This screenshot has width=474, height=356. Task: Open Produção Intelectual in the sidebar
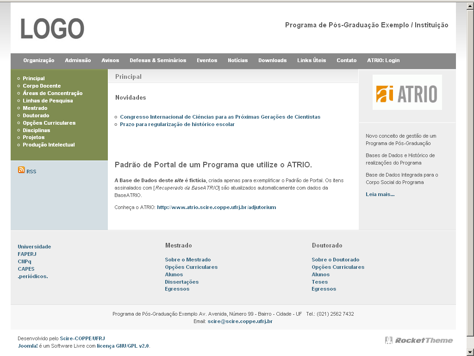49,145
